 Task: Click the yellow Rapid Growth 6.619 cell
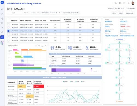pyautogui.click(x=22, y=86)
